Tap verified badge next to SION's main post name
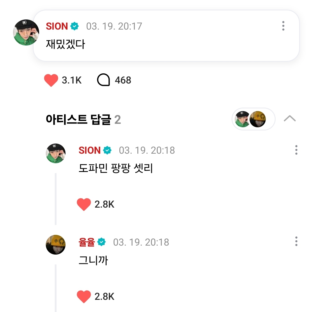This screenshot has width=313, height=312. click(x=74, y=26)
